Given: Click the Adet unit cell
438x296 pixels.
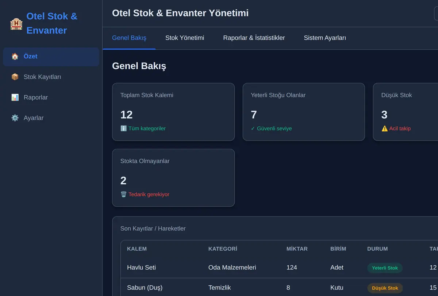Looking at the screenshot, I should click(x=337, y=268).
